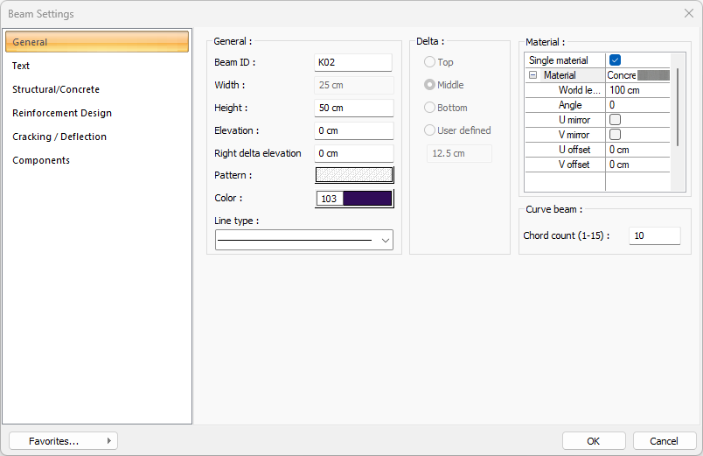703x456 pixels.
Task: Close the Beam Settings dialog
Action: coord(688,14)
